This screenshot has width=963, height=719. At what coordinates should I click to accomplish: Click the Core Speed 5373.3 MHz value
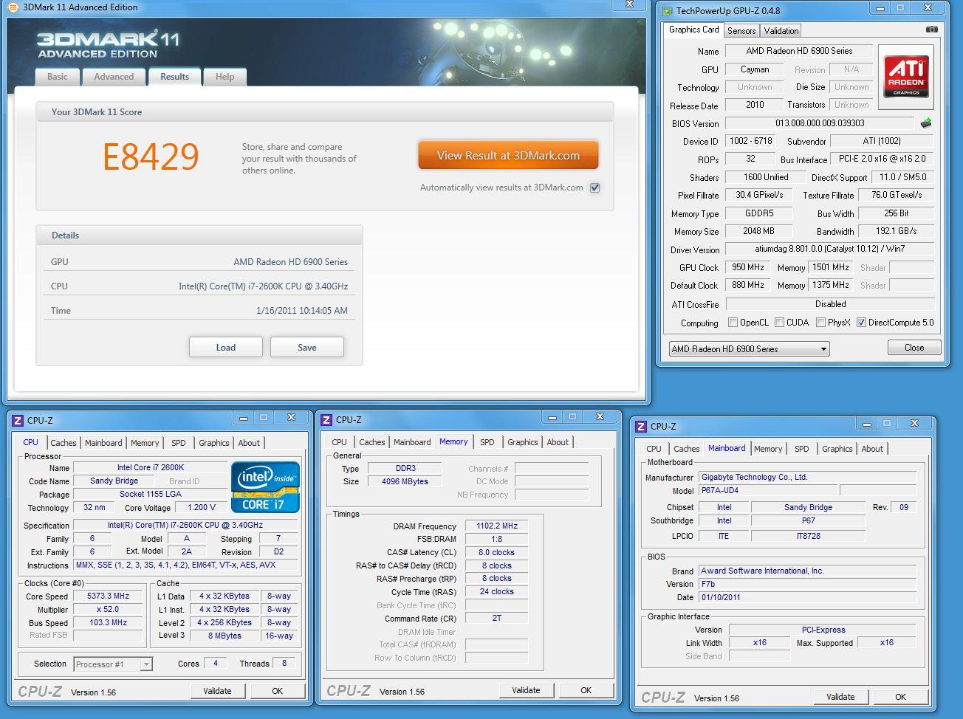coord(108,596)
